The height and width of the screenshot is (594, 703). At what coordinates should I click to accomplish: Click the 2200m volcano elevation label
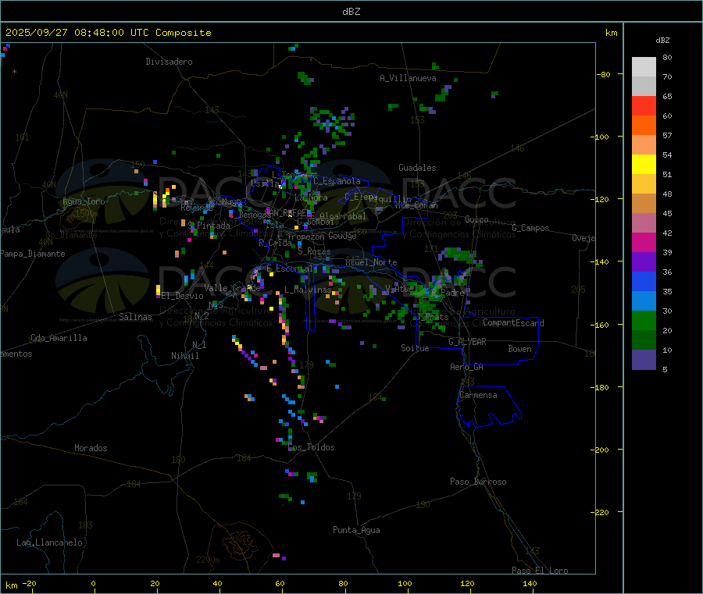[208, 560]
